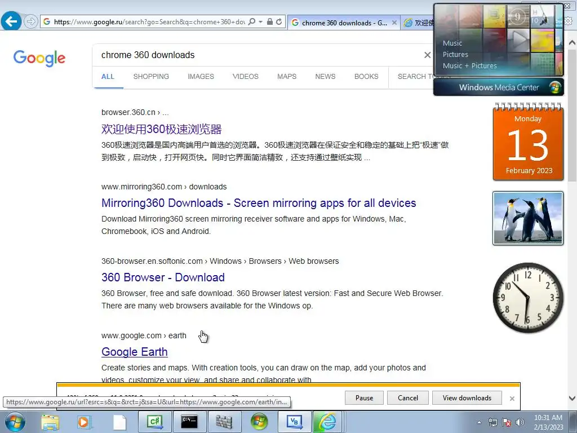Image resolution: width=577 pixels, height=433 pixels.
Task: Click the scrollbar up arrow
Action: (572, 43)
